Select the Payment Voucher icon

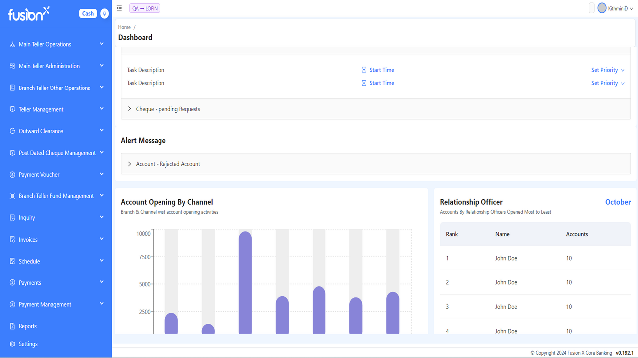pyautogui.click(x=11, y=174)
